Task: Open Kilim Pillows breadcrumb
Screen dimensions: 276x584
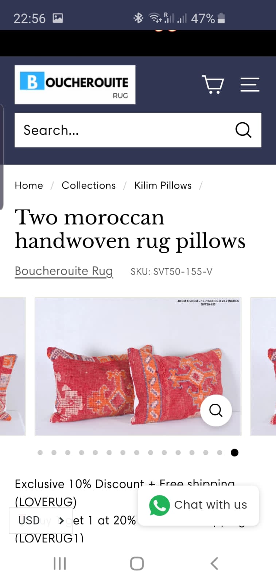Action: coord(163,185)
